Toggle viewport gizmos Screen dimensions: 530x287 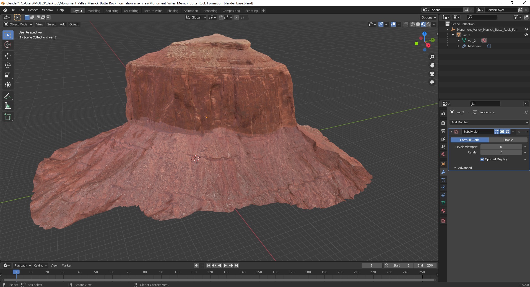(x=381, y=24)
